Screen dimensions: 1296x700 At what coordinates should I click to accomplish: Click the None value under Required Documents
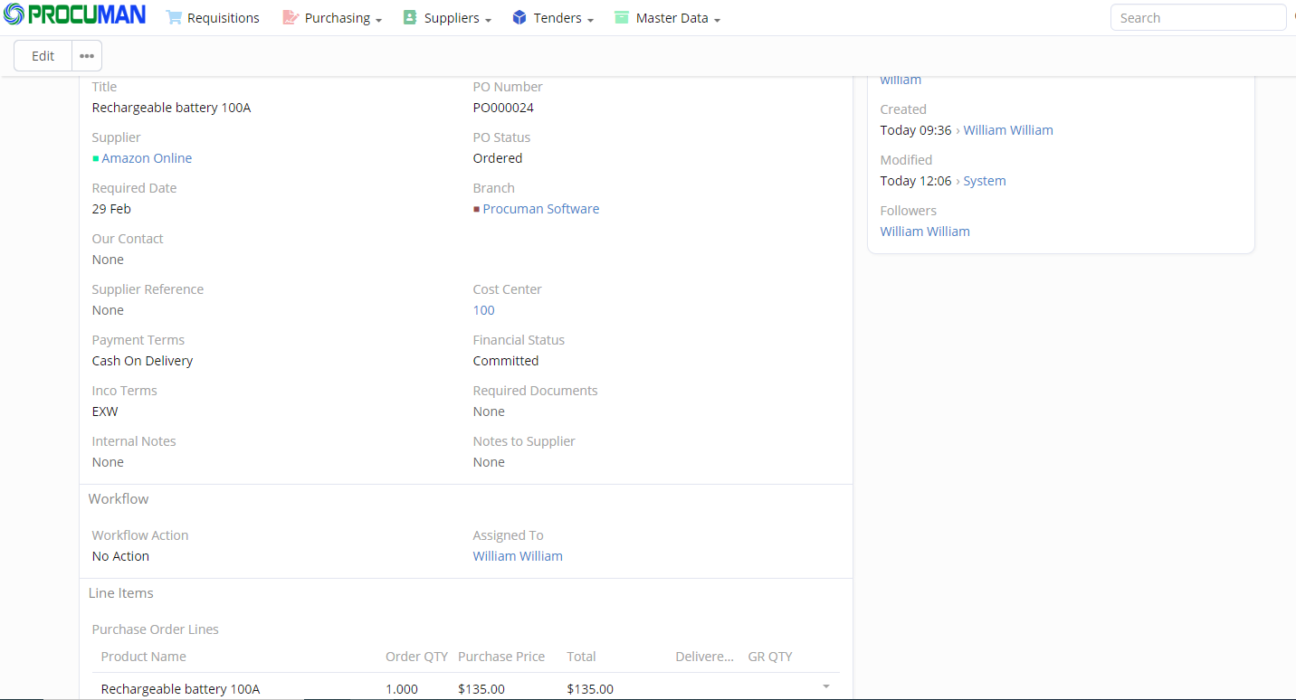click(x=489, y=411)
